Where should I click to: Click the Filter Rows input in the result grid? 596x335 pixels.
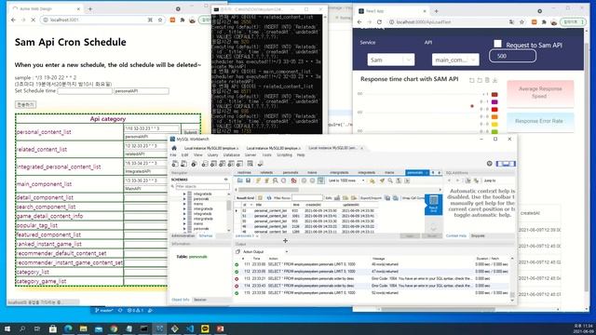point(307,198)
